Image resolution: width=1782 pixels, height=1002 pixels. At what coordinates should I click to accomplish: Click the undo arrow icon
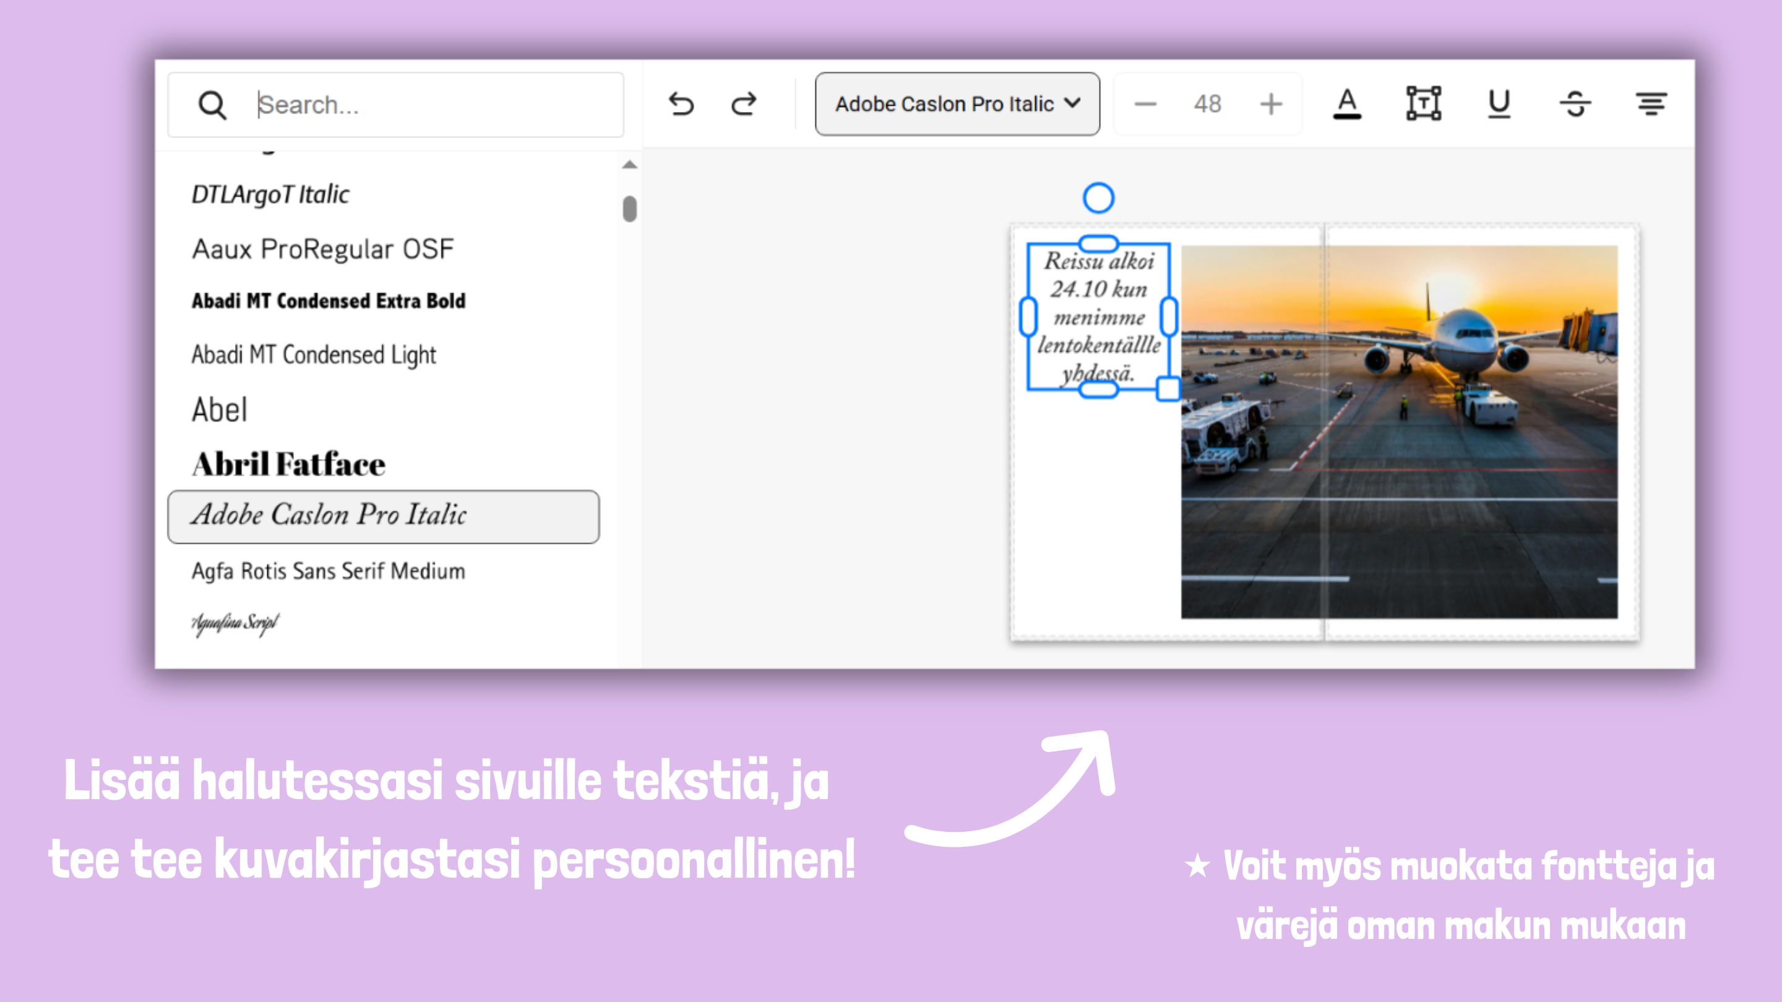tap(681, 105)
